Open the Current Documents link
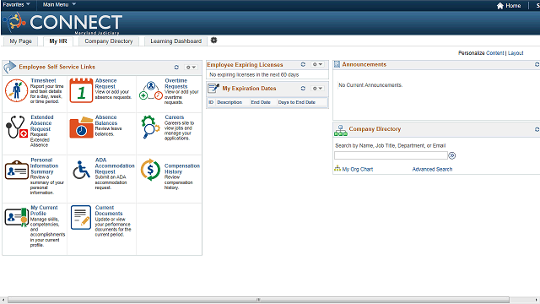 coord(109,210)
